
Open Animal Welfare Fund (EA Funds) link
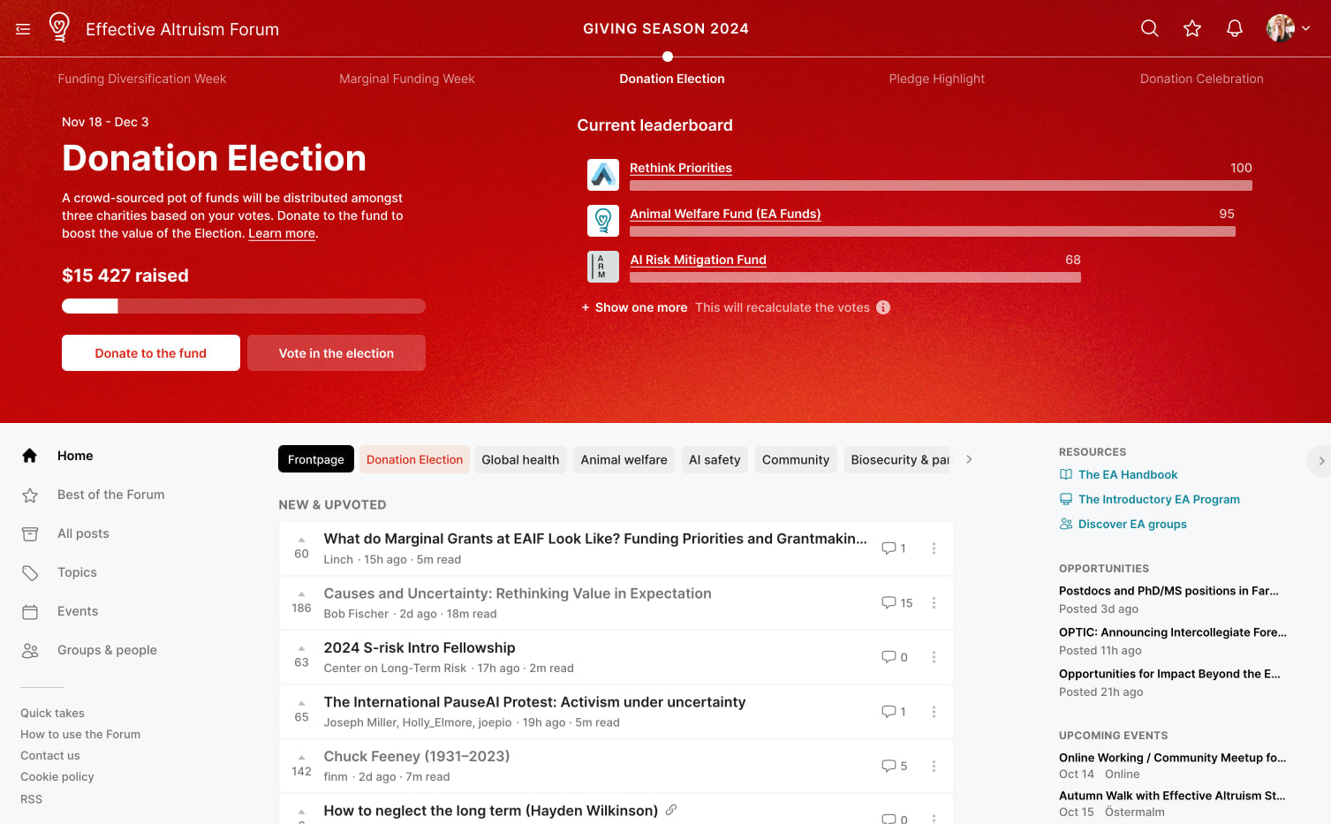pyautogui.click(x=725, y=214)
